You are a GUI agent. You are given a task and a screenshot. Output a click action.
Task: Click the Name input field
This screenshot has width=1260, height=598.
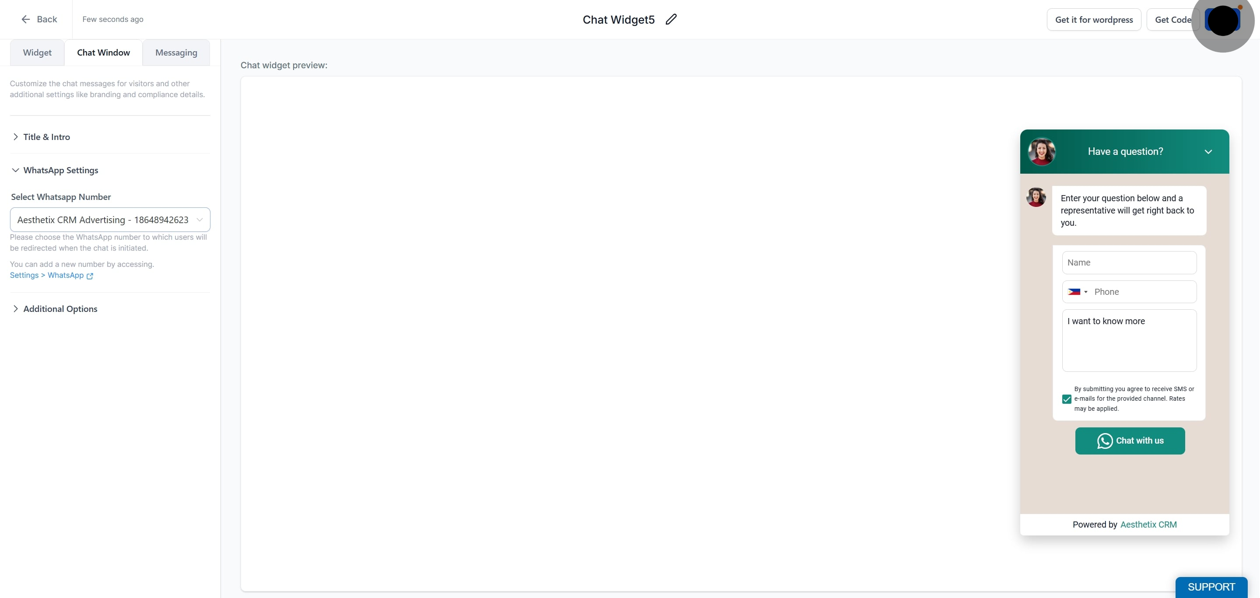click(1129, 262)
